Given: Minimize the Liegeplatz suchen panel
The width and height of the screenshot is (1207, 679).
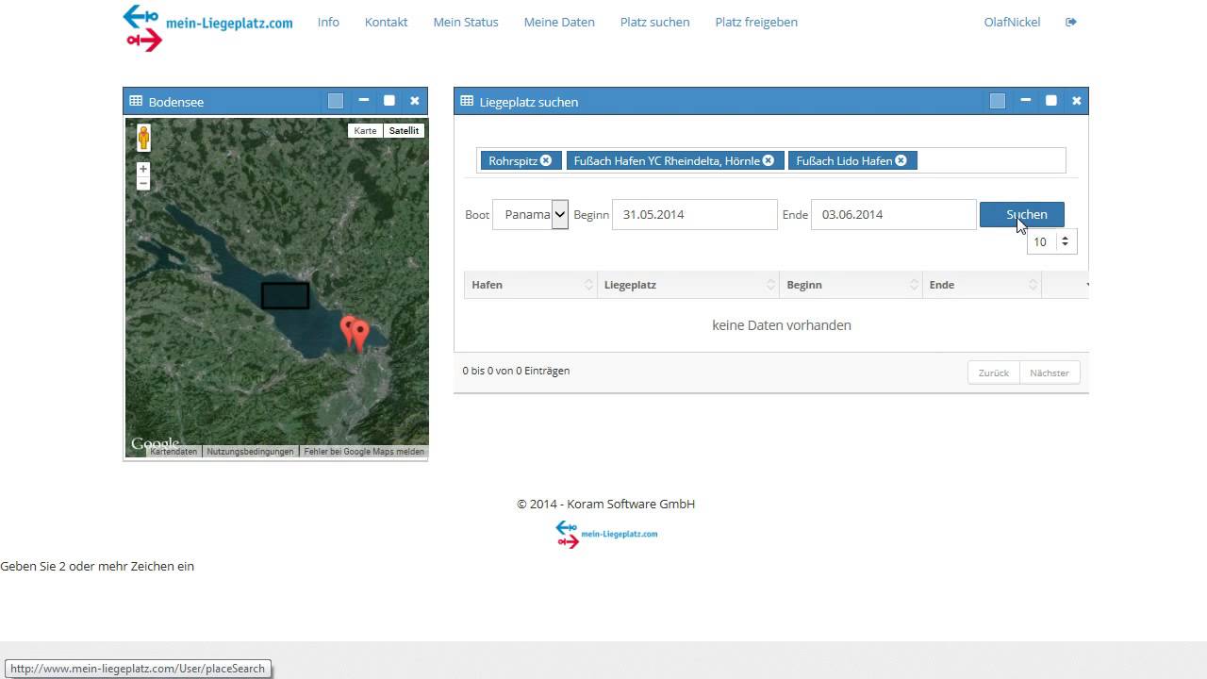Looking at the screenshot, I should click(x=1026, y=100).
